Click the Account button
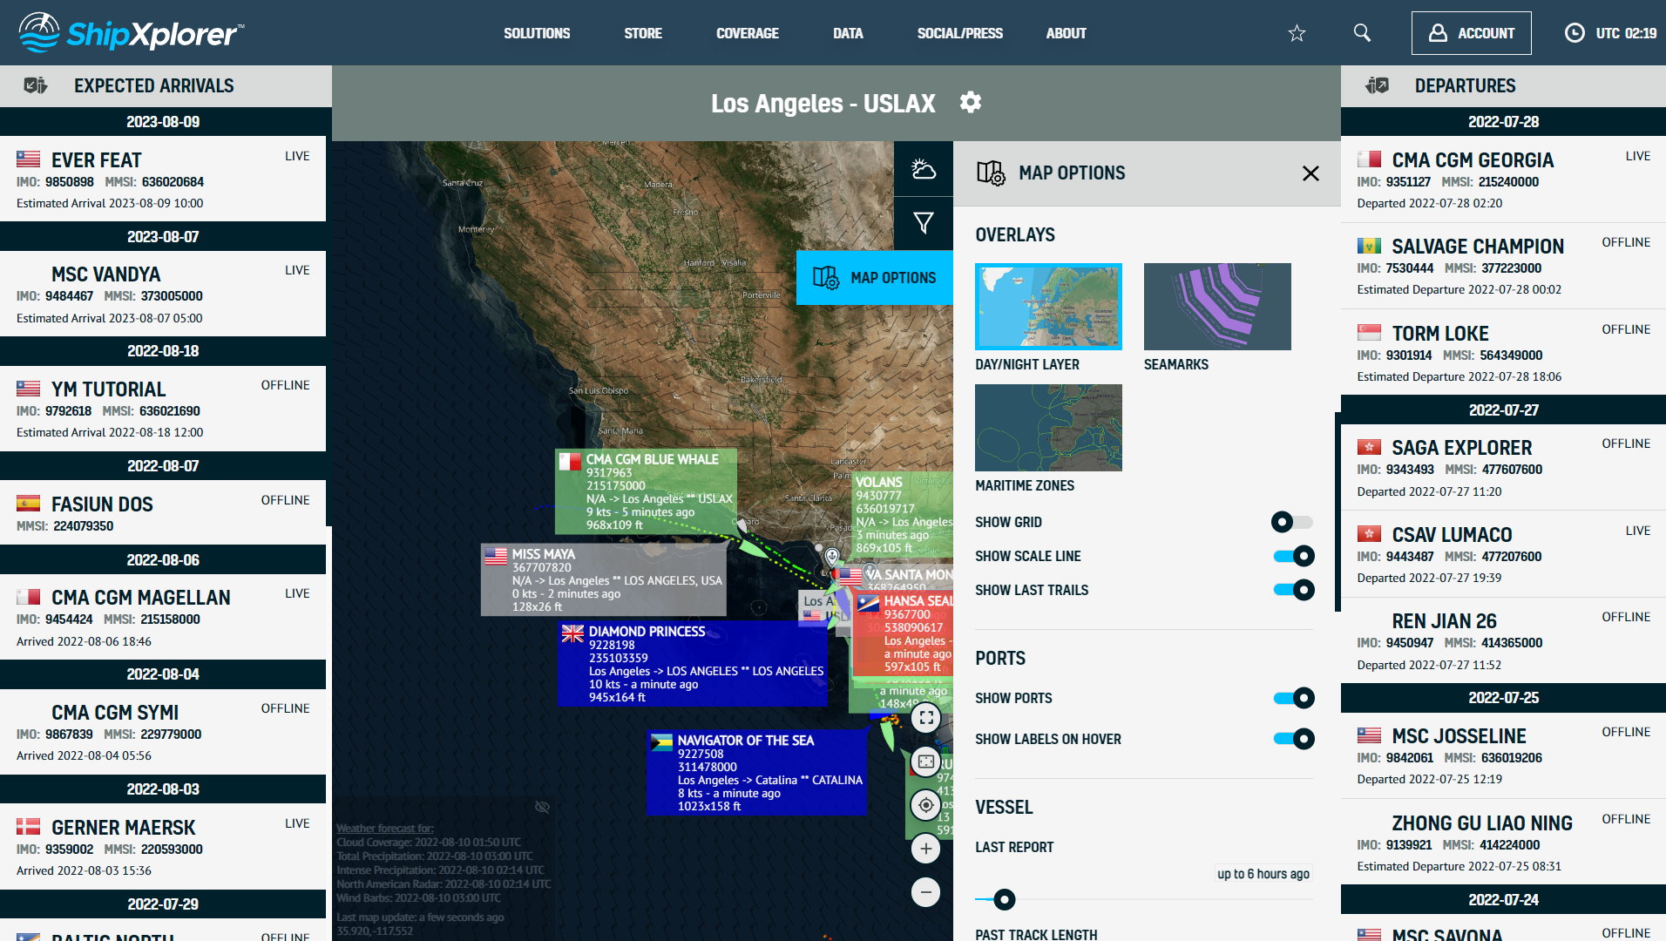Image resolution: width=1666 pixels, height=941 pixels. [x=1471, y=33]
